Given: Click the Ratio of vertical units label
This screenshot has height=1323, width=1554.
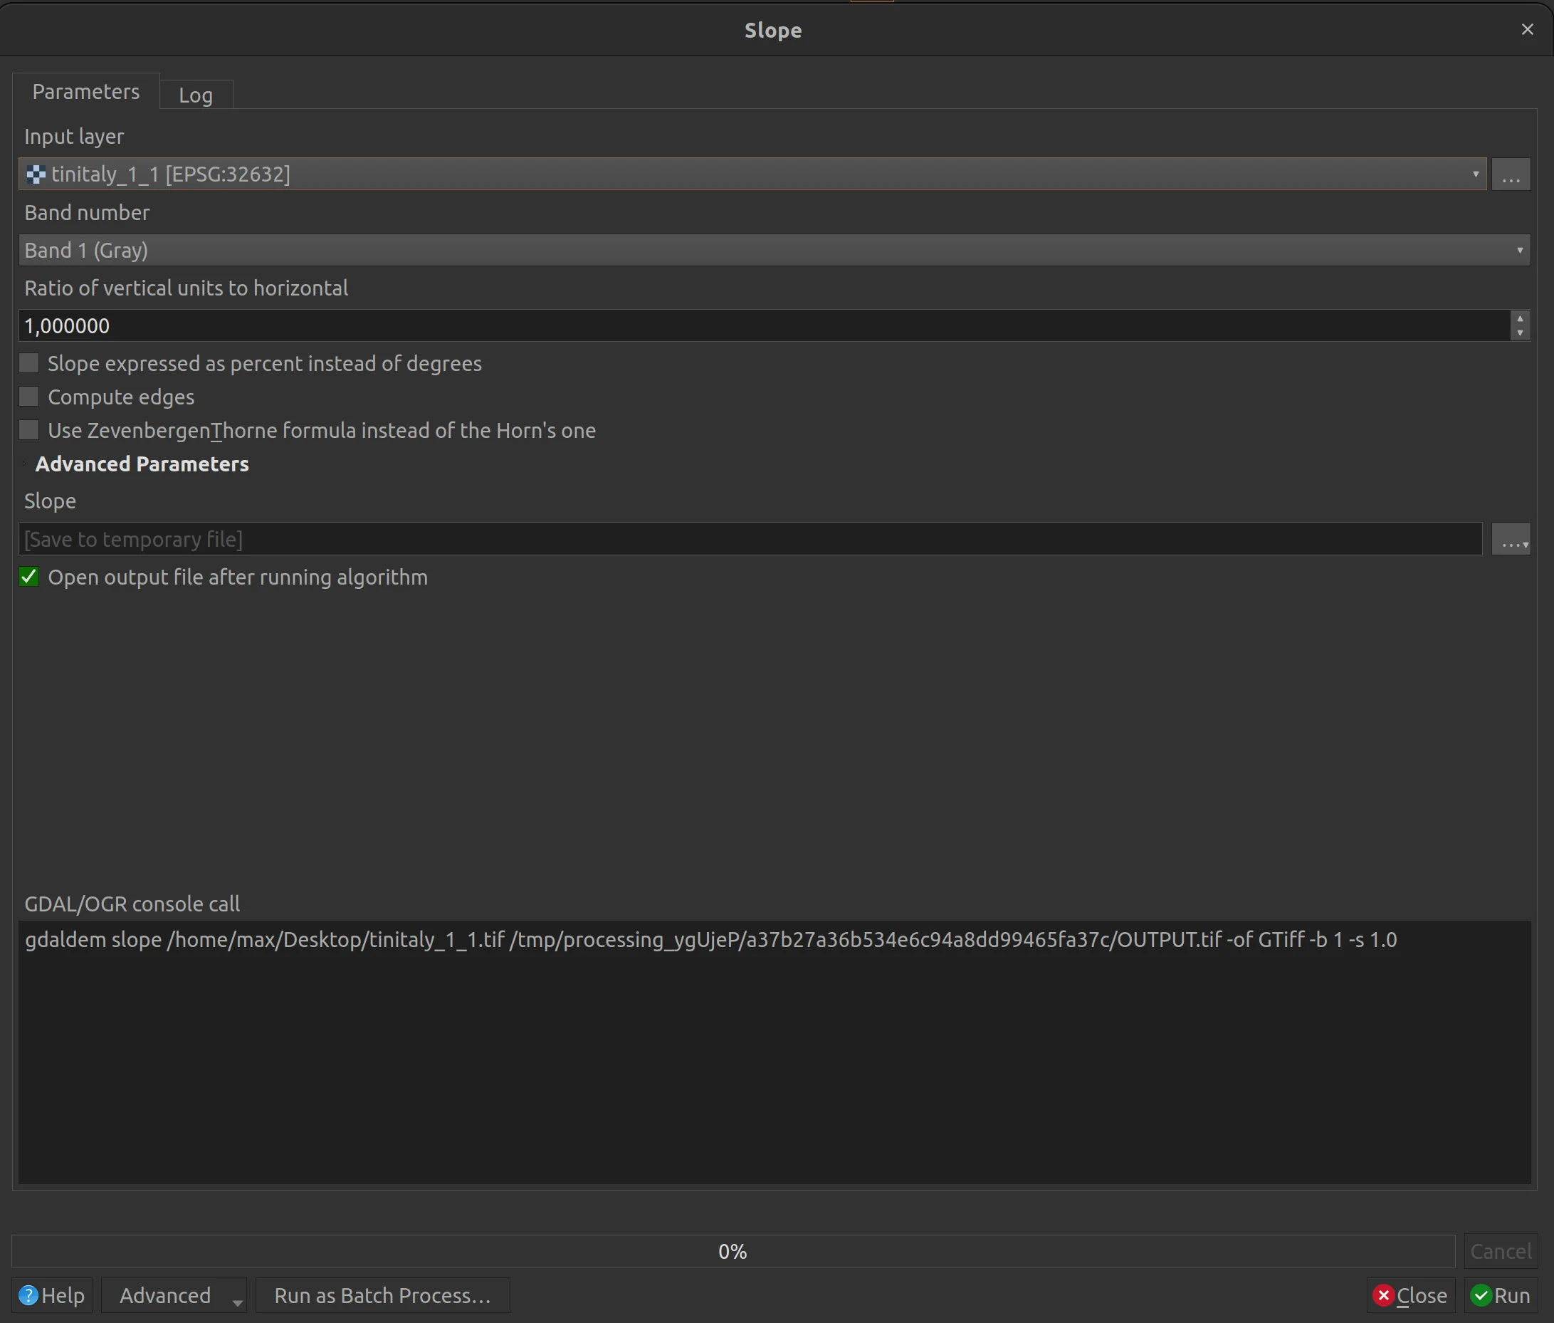Looking at the screenshot, I should pos(186,288).
